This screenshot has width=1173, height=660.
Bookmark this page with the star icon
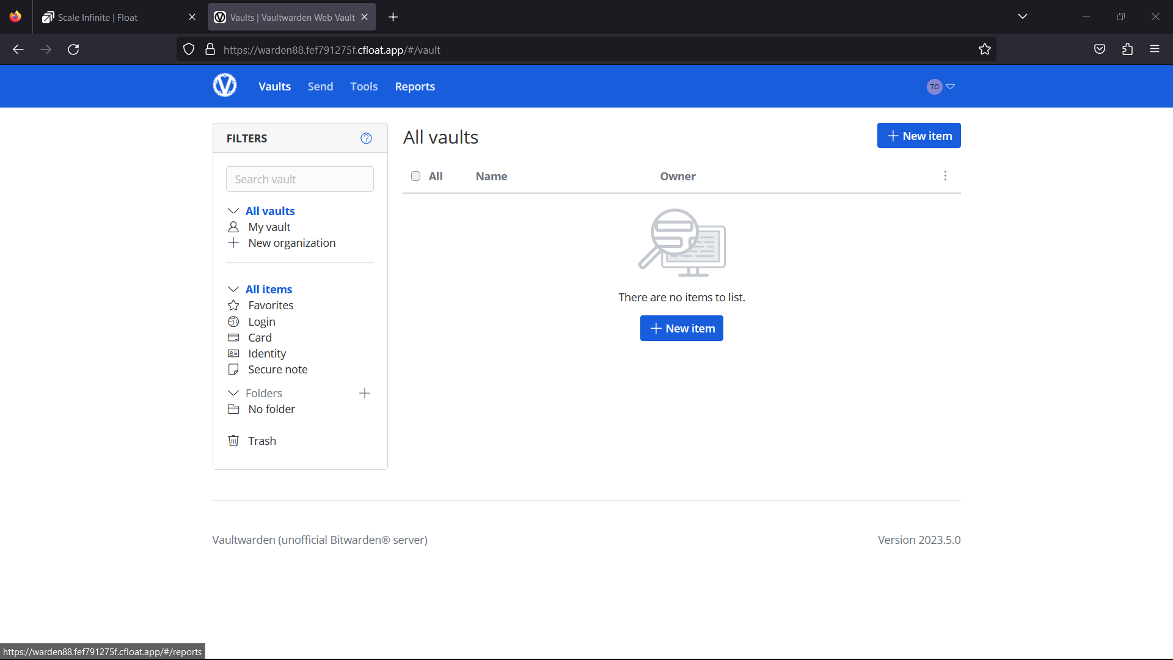pos(984,50)
